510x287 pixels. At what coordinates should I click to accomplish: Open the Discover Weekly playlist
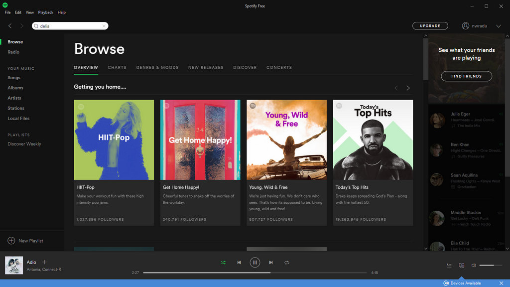(x=24, y=144)
